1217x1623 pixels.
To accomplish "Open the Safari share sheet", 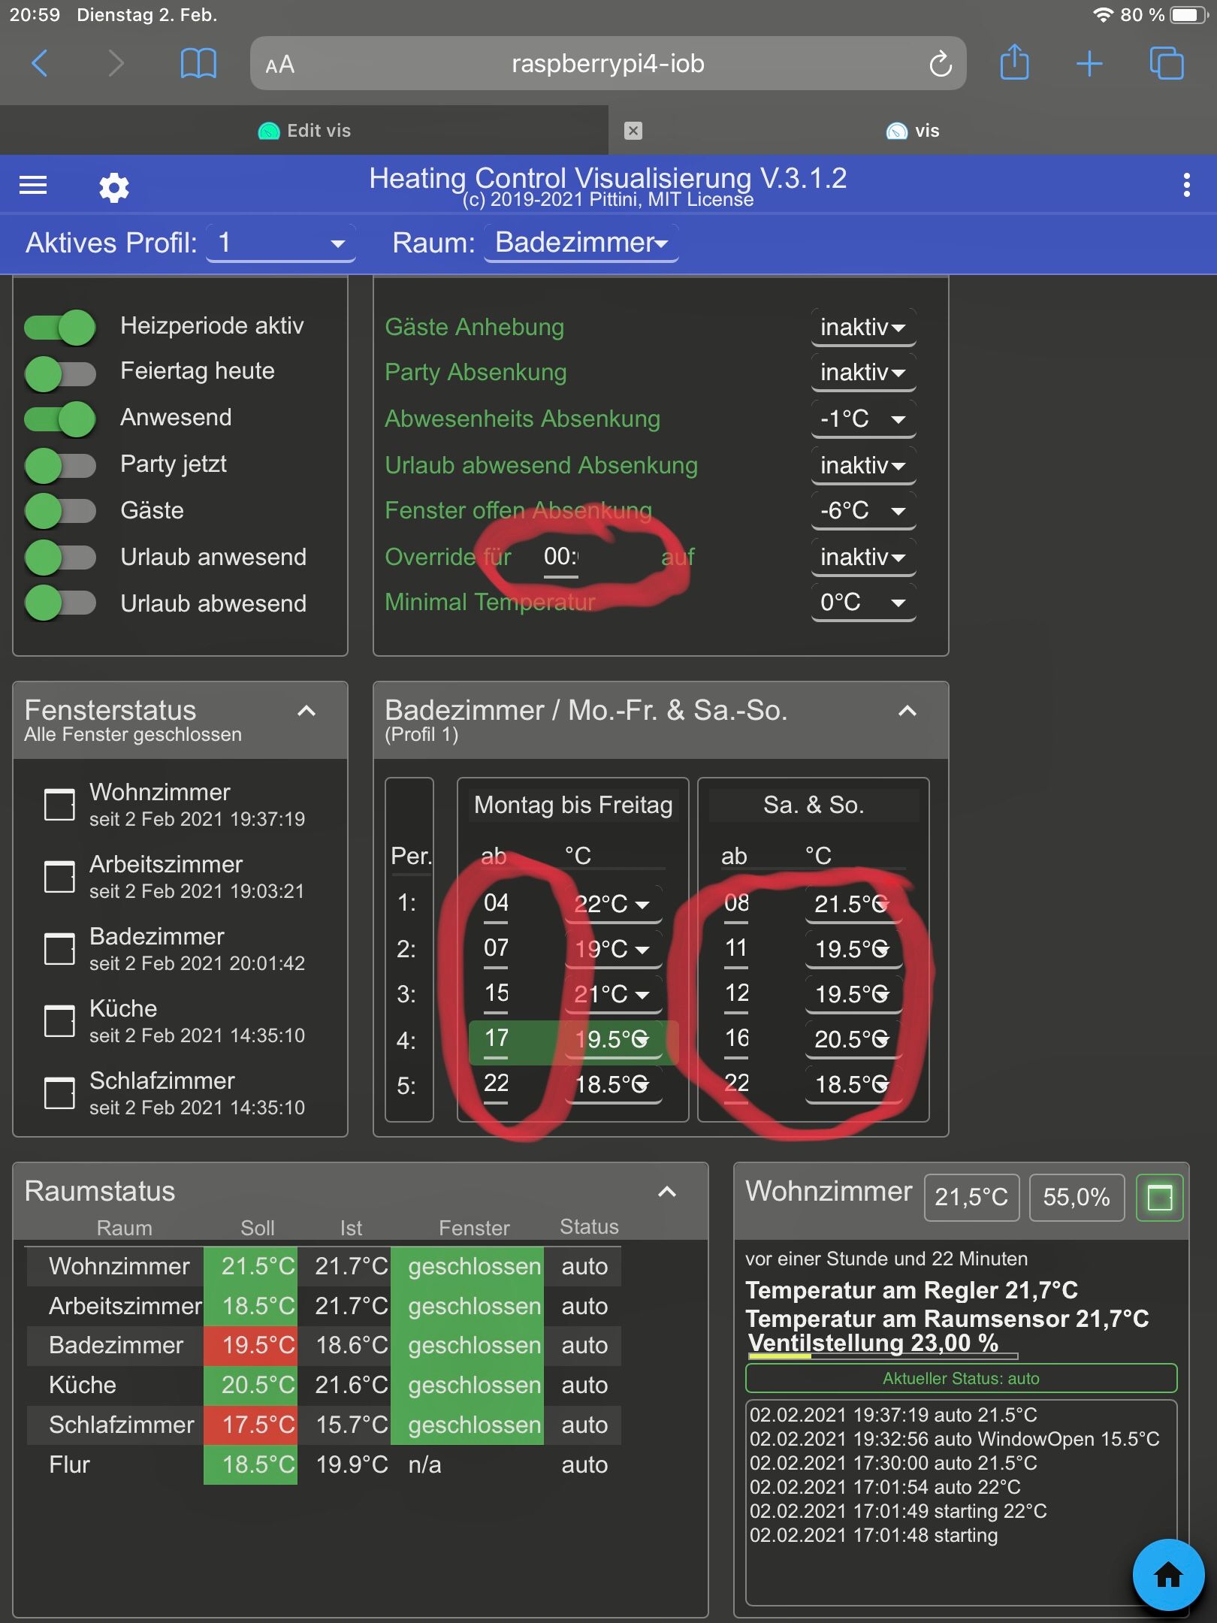I will click(x=1014, y=63).
